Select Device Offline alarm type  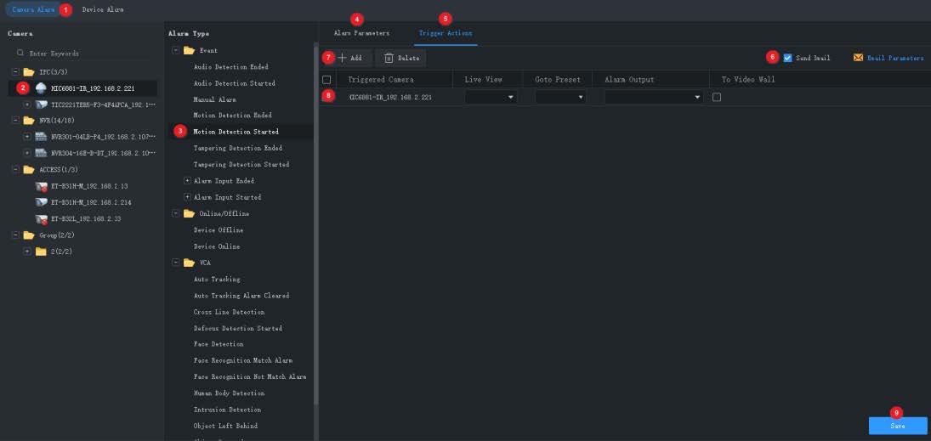(x=219, y=230)
